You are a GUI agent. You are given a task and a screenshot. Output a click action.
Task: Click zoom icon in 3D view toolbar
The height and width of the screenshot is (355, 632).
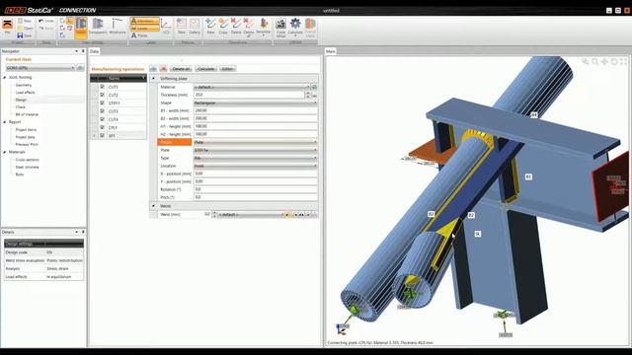pos(594,61)
